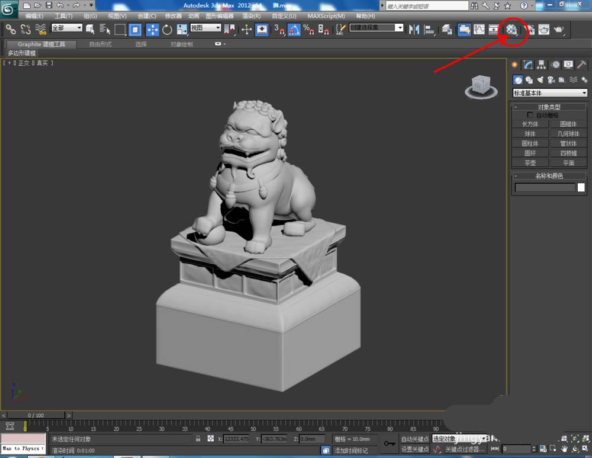This screenshot has height=458, width=592.
Task: Open the Hierarchy command panel tab
Action: pyautogui.click(x=542, y=65)
